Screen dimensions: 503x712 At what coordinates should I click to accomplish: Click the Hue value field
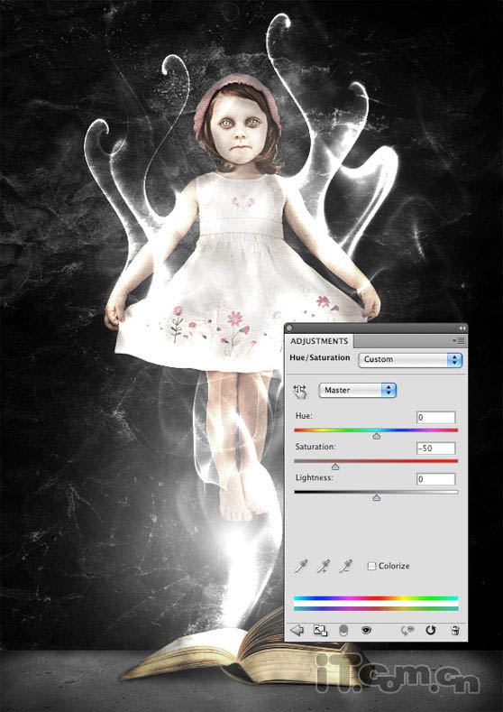(x=436, y=417)
